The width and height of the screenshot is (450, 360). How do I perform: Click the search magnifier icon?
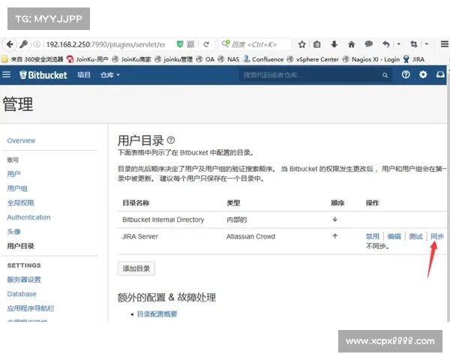[x=385, y=75]
